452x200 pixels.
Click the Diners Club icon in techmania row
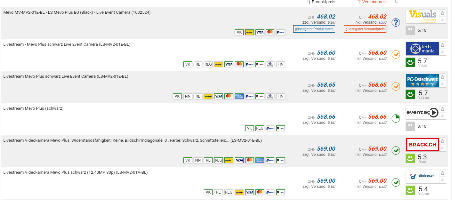pyautogui.click(x=270, y=64)
